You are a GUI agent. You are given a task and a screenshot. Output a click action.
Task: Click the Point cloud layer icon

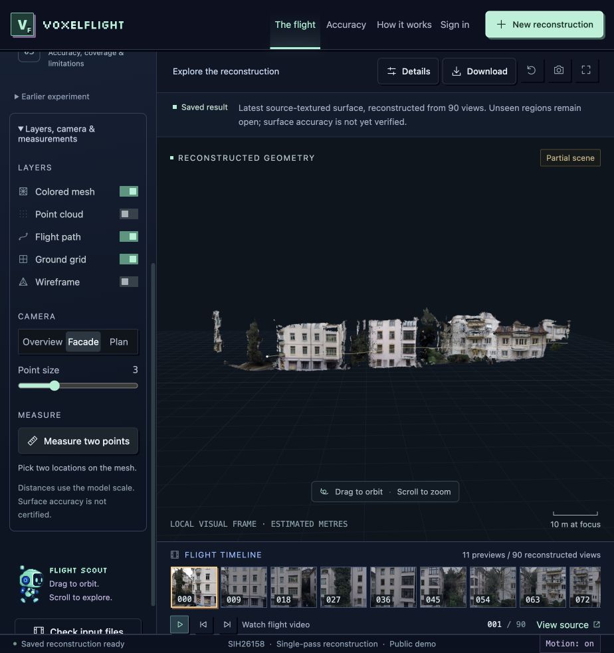[23, 214]
